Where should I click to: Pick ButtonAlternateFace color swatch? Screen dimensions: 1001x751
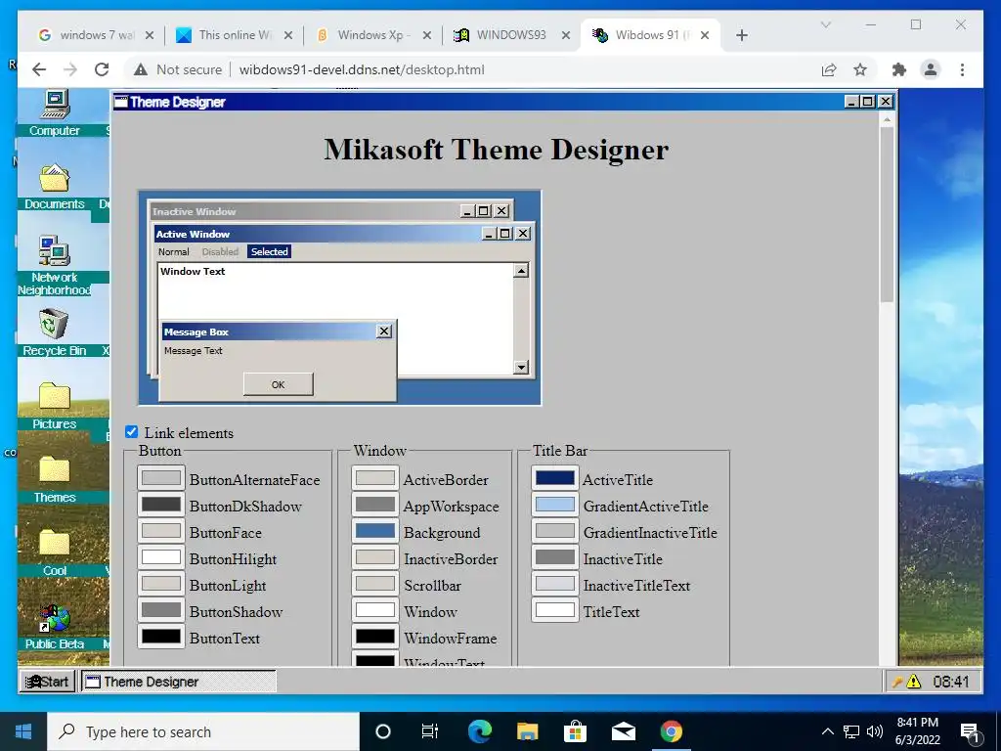[x=161, y=477]
